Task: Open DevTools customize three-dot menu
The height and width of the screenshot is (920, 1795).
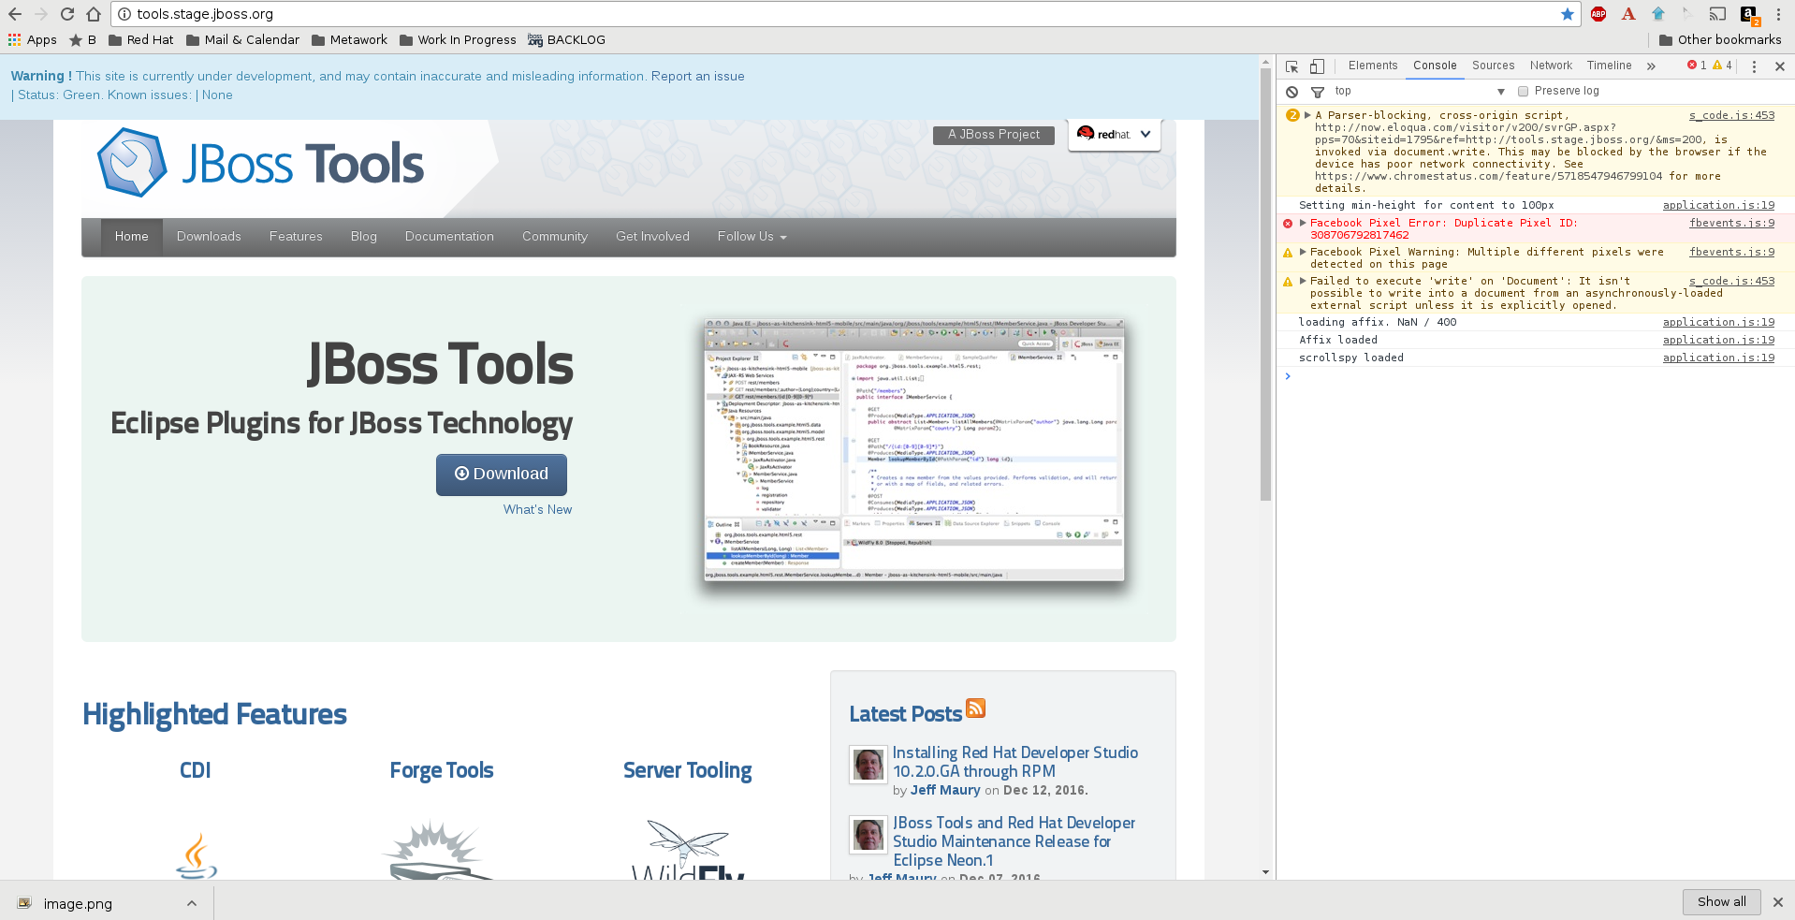Action: click(x=1754, y=66)
